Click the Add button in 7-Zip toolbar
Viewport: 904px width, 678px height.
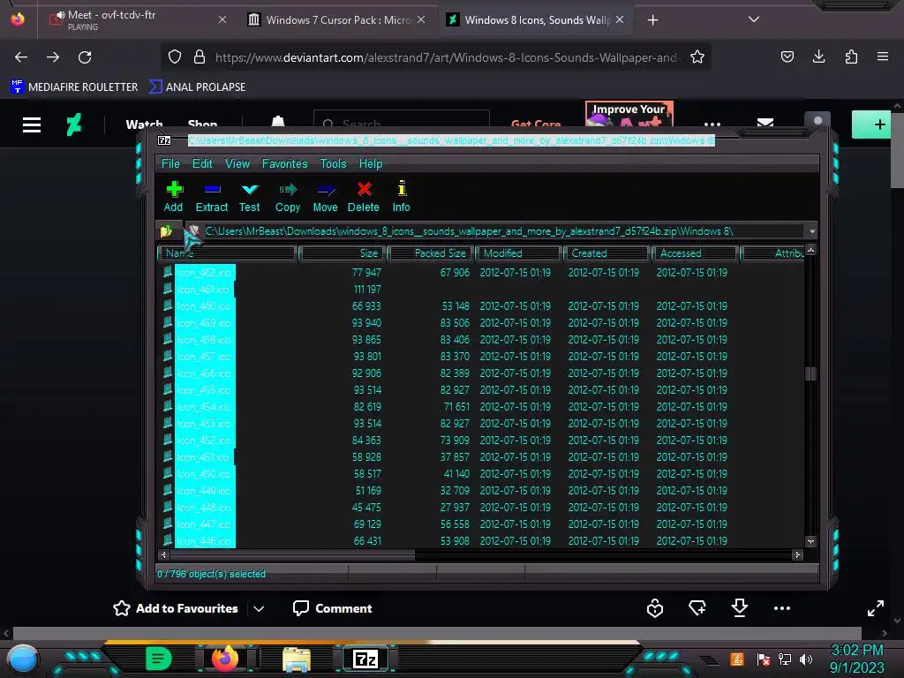click(x=174, y=197)
